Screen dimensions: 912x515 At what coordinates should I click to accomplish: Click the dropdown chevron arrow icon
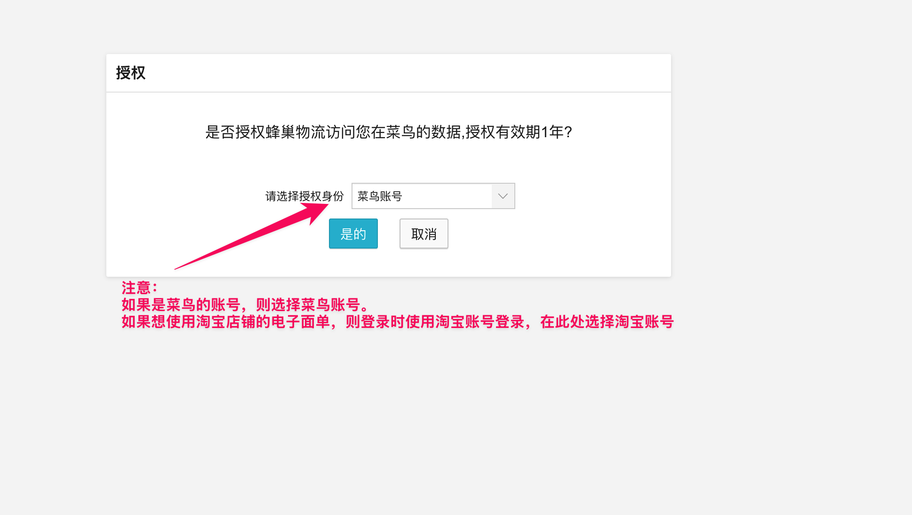[503, 196]
